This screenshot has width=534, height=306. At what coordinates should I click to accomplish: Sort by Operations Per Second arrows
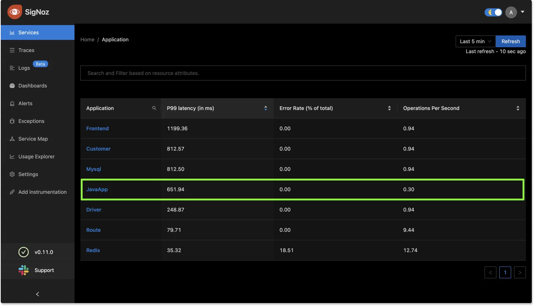(518, 108)
